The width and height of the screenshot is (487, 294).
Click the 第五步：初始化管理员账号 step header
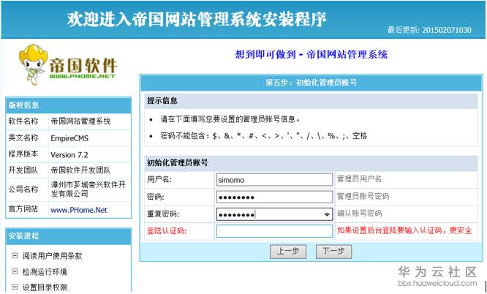click(312, 83)
